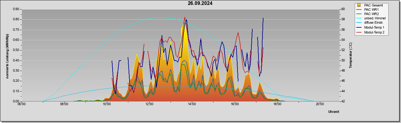Click the 0.90 value on left axis
This screenshot has width=401, height=123.
pos(16,9)
